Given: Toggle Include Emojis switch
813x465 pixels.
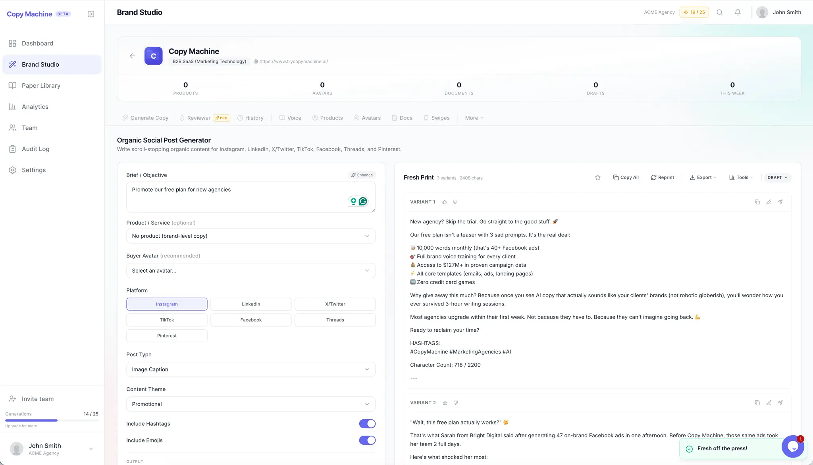Looking at the screenshot, I should 367,440.
